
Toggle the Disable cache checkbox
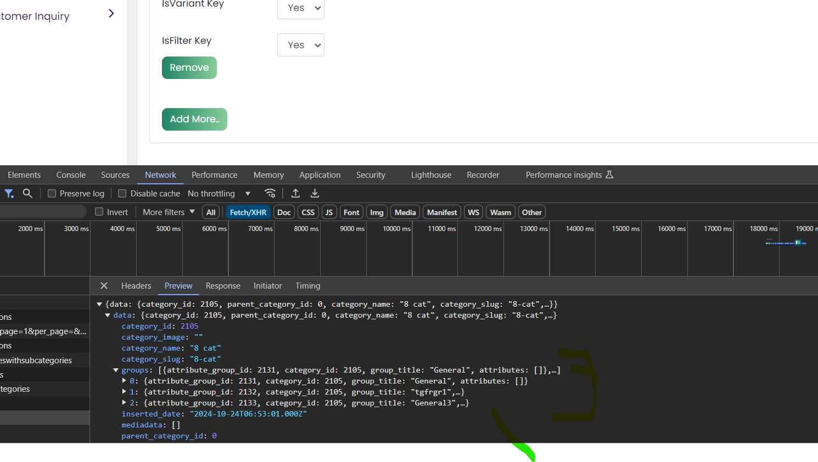click(122, 194)
